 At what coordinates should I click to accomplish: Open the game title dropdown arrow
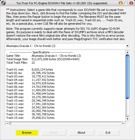click(127, 46)
